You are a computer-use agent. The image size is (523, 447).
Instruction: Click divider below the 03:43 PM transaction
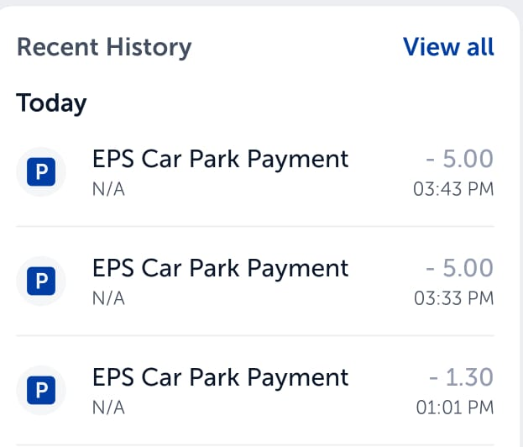pyautogui.click(x=255, y=226)
